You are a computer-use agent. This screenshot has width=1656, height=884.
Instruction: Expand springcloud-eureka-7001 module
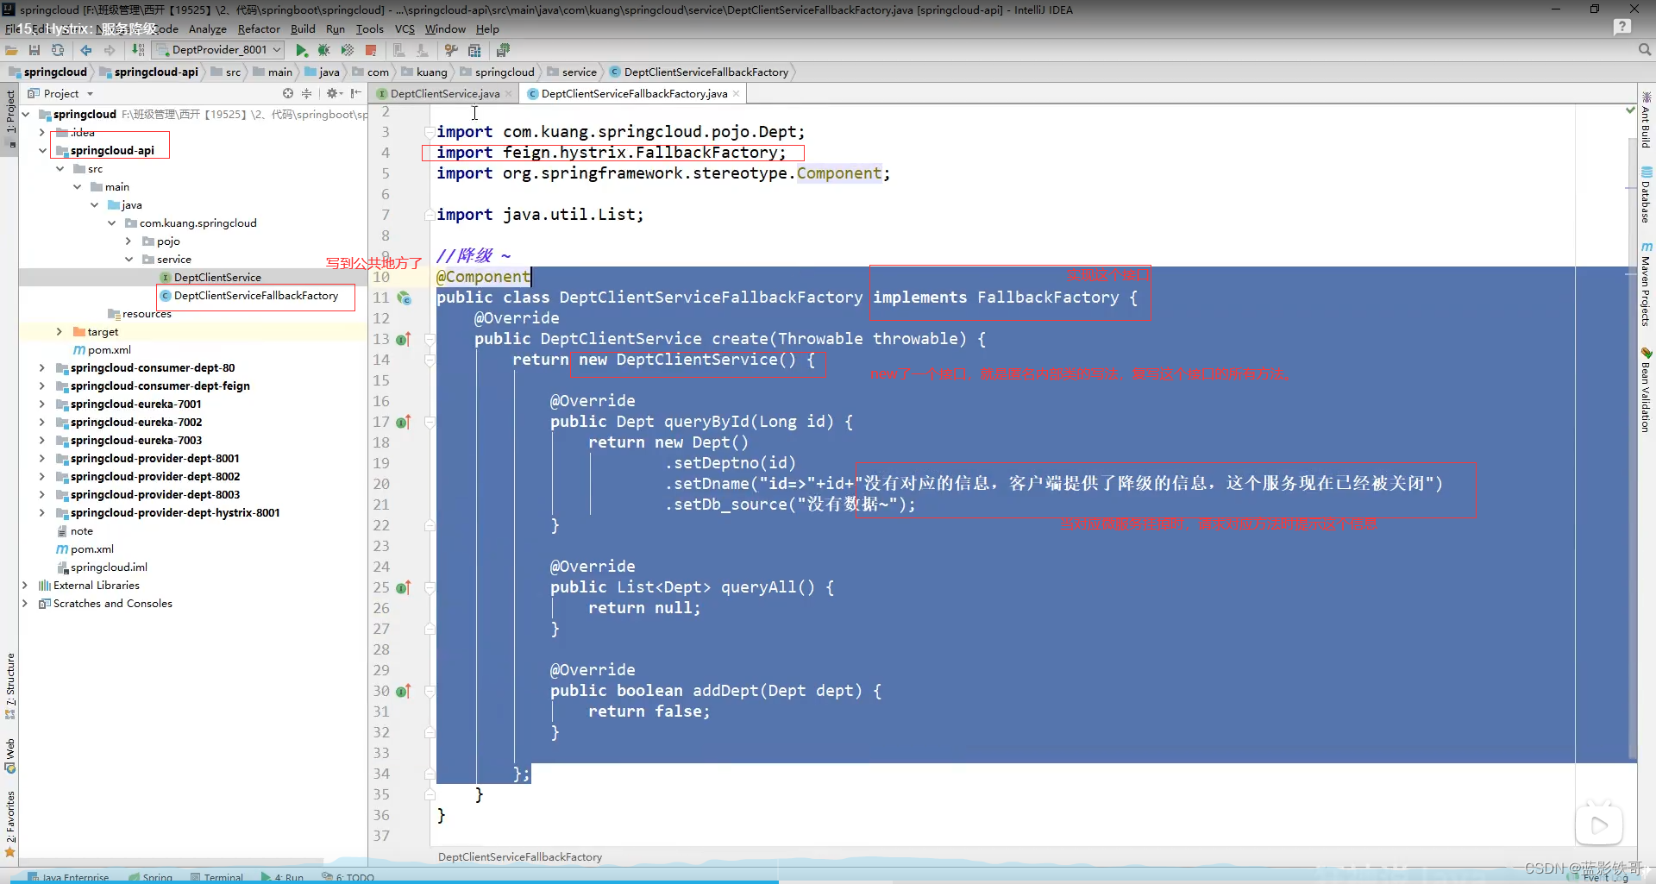(42, 404)
